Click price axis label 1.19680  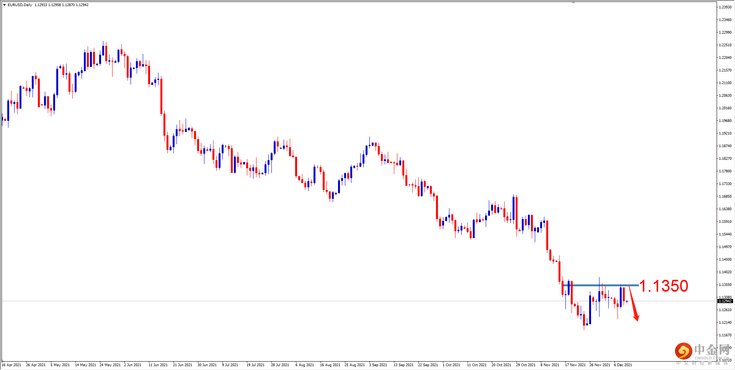tap(725, 121)
